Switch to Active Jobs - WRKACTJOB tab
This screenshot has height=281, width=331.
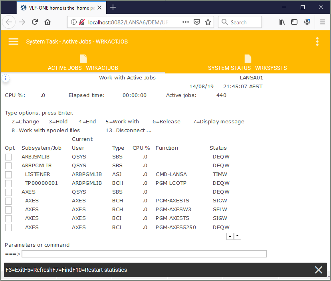click(83, 63)
